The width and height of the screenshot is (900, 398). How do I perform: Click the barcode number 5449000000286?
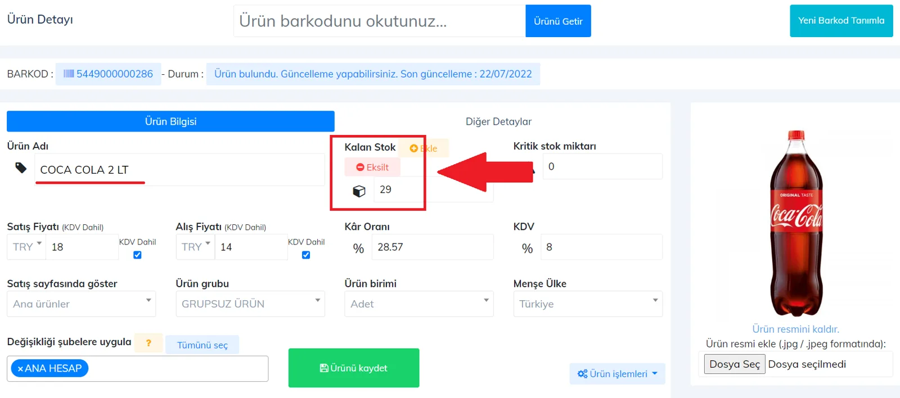point(115,74)
